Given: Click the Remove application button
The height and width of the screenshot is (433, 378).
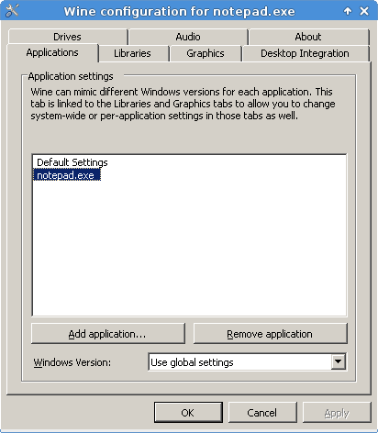Looking at the screenshot, I should pos(271,334).
